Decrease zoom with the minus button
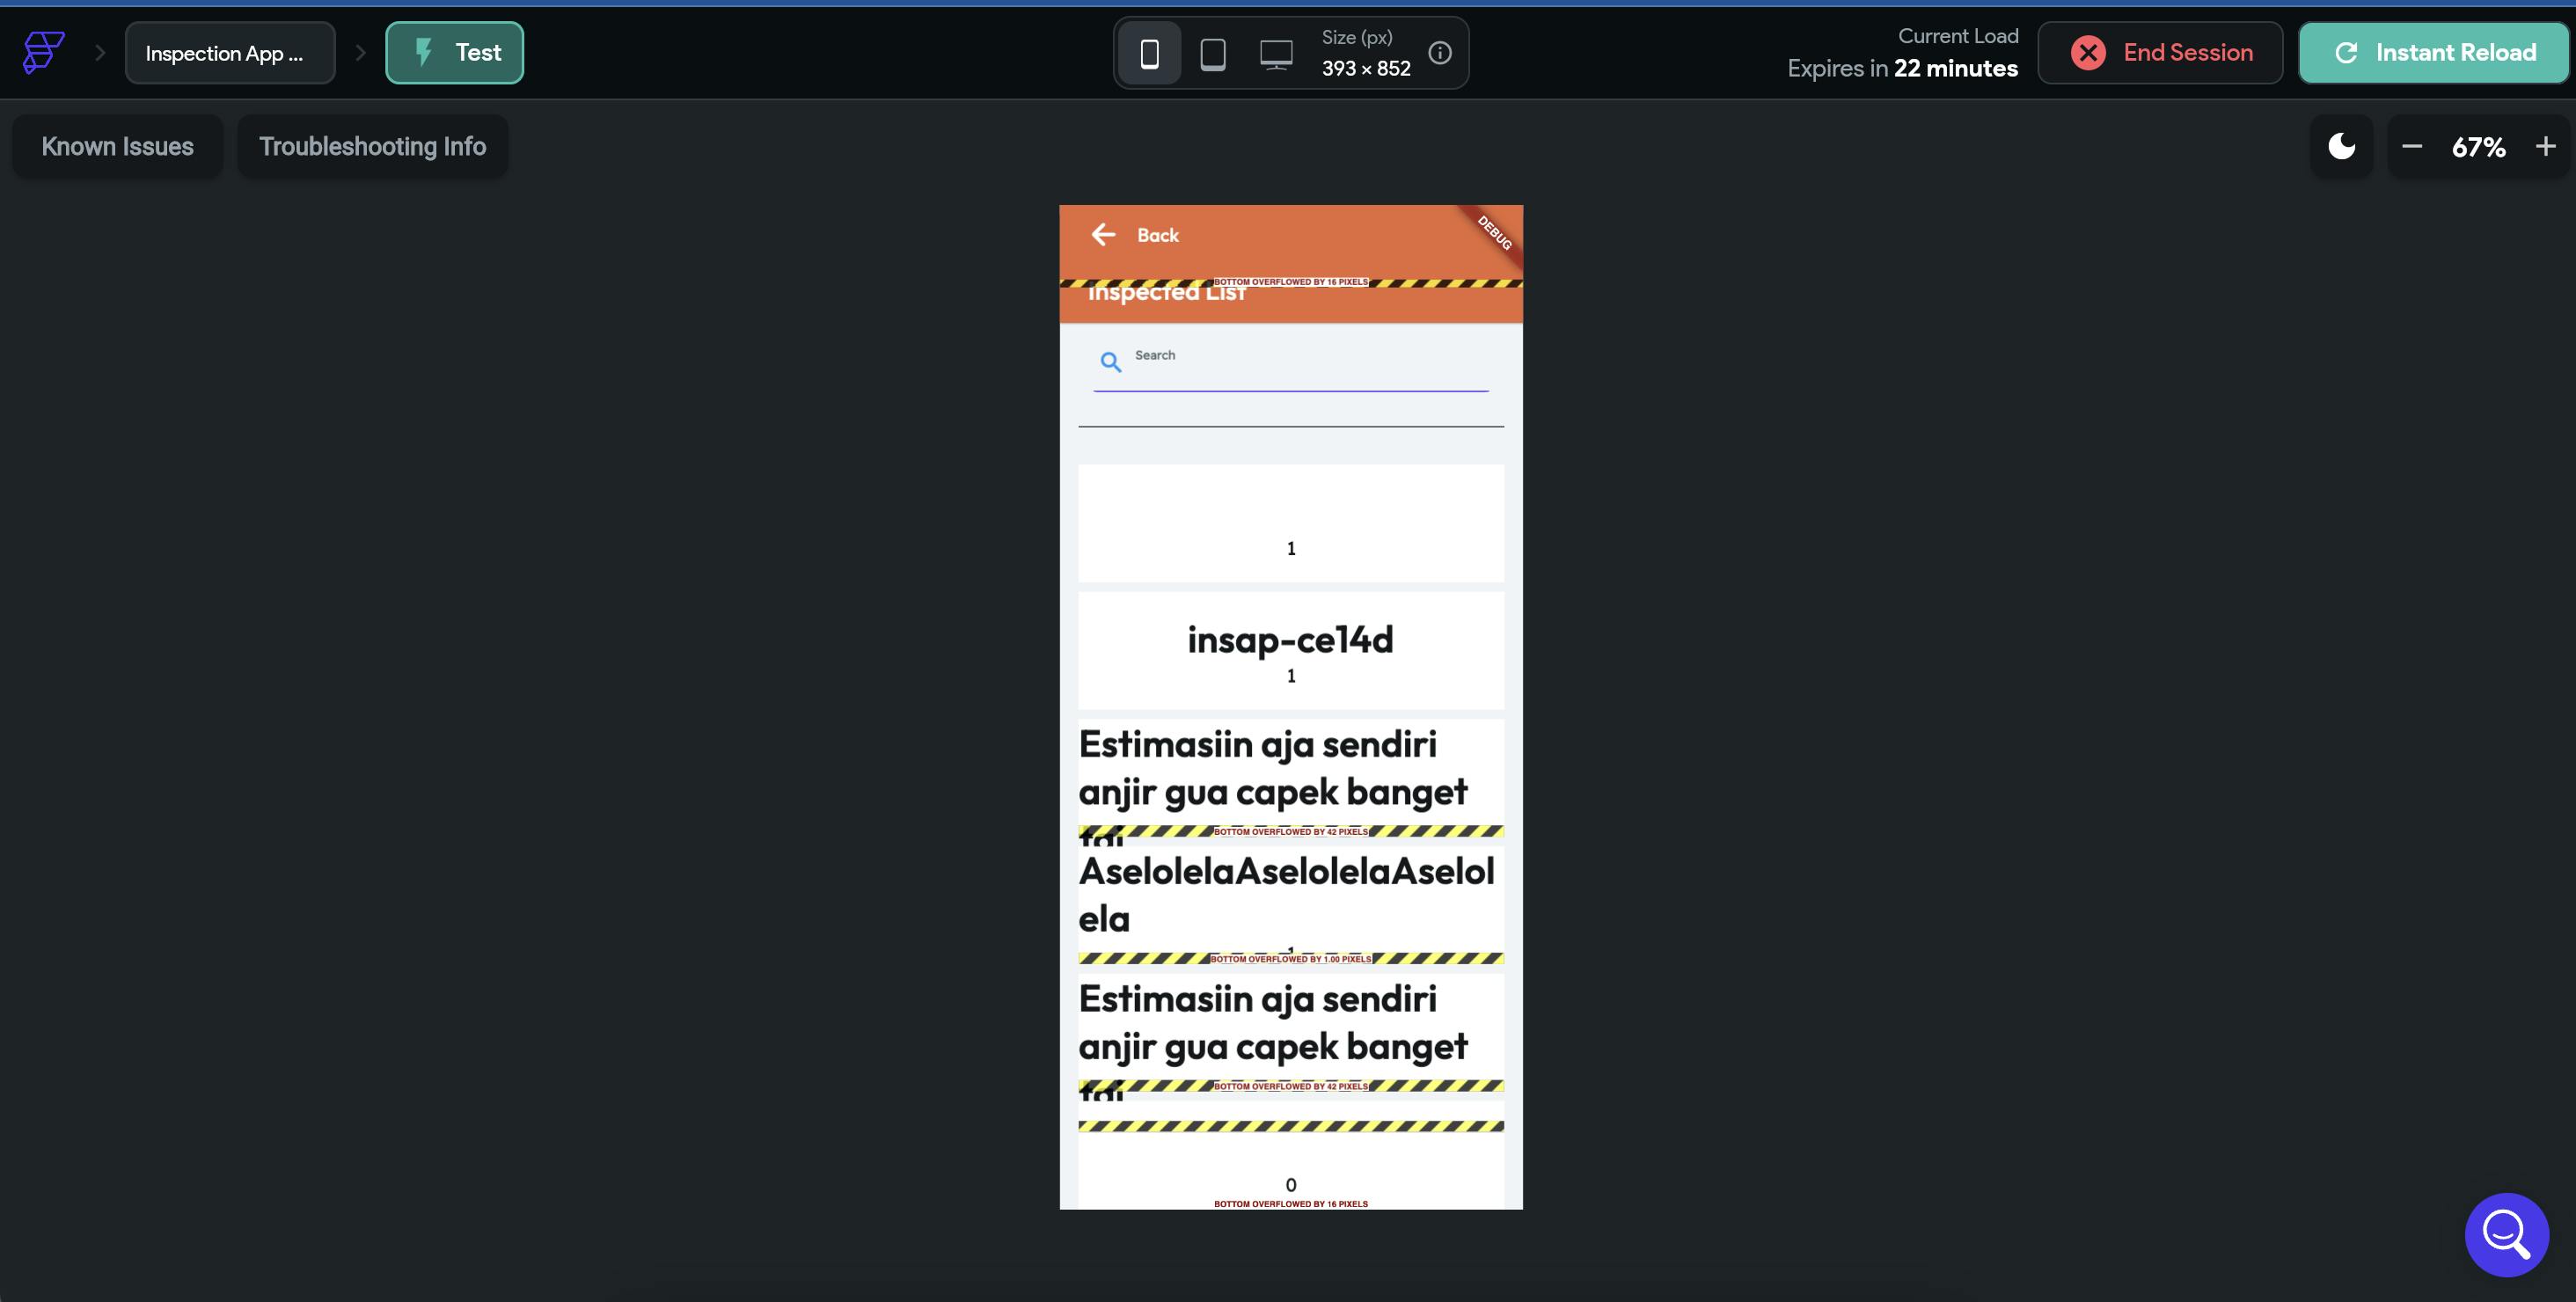The width and height of the screenshot is (2576, 1302). coord(2411,147)
